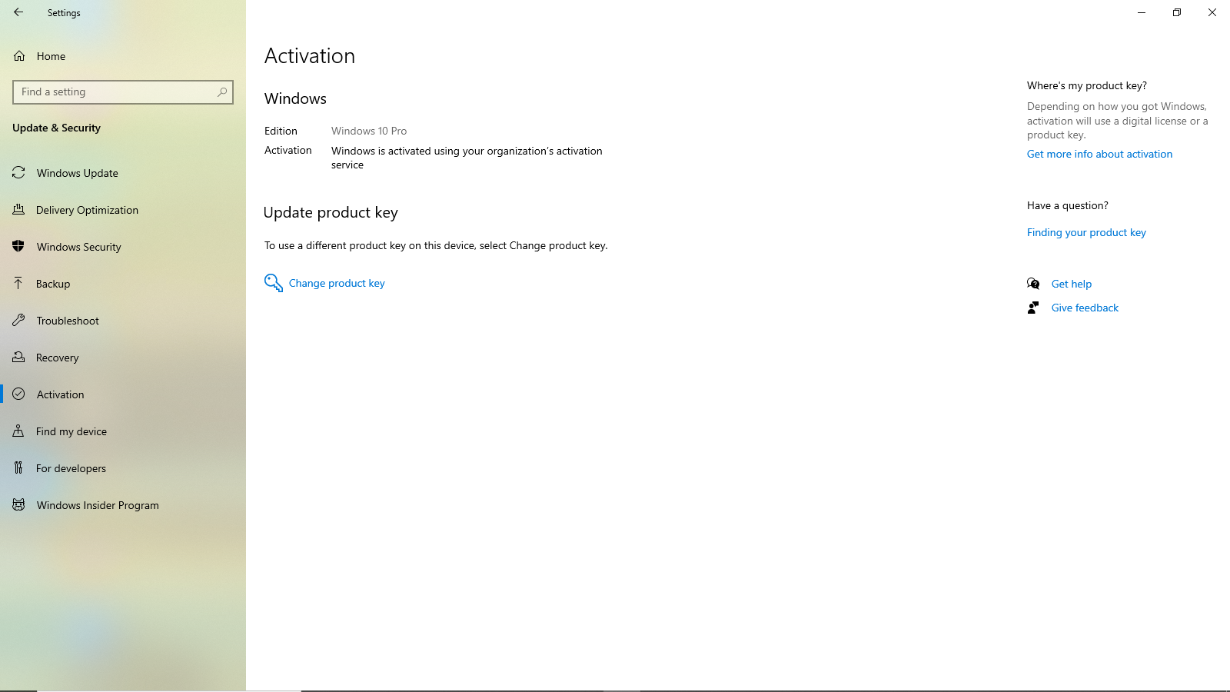Click the Update product key heading

point(331,212)
